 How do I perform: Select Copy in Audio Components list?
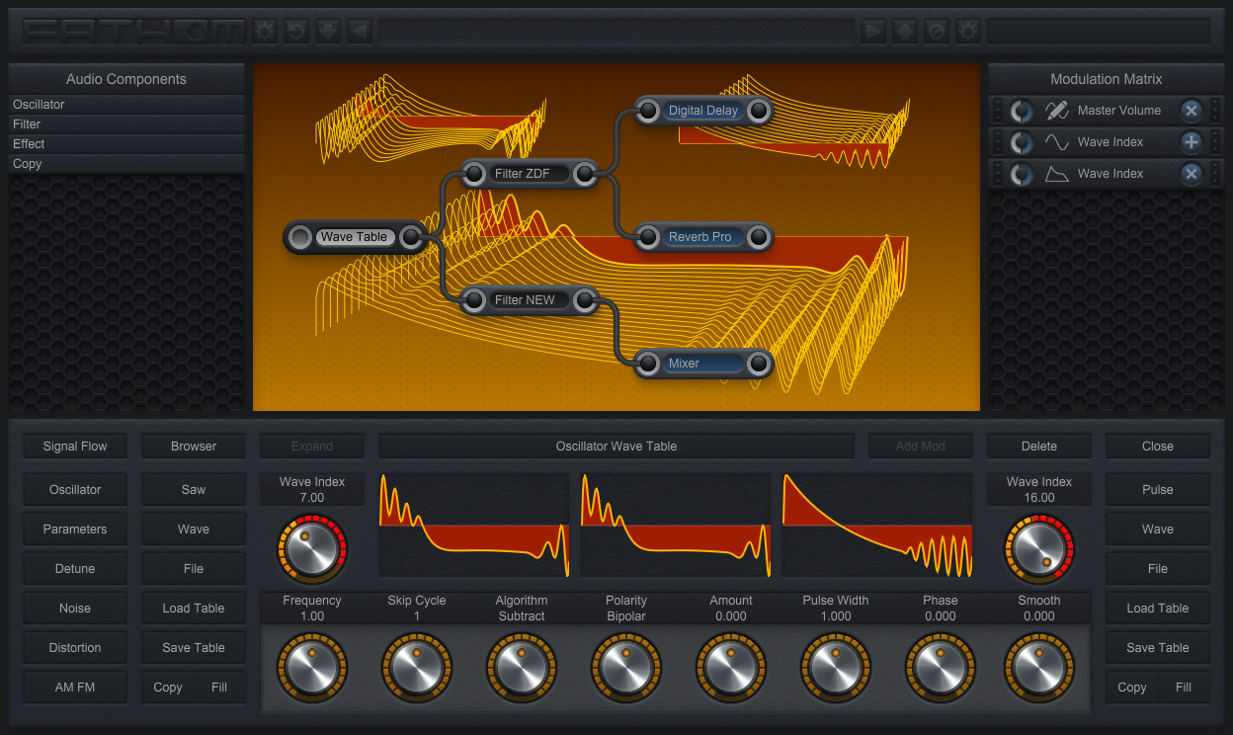(126, 164)
